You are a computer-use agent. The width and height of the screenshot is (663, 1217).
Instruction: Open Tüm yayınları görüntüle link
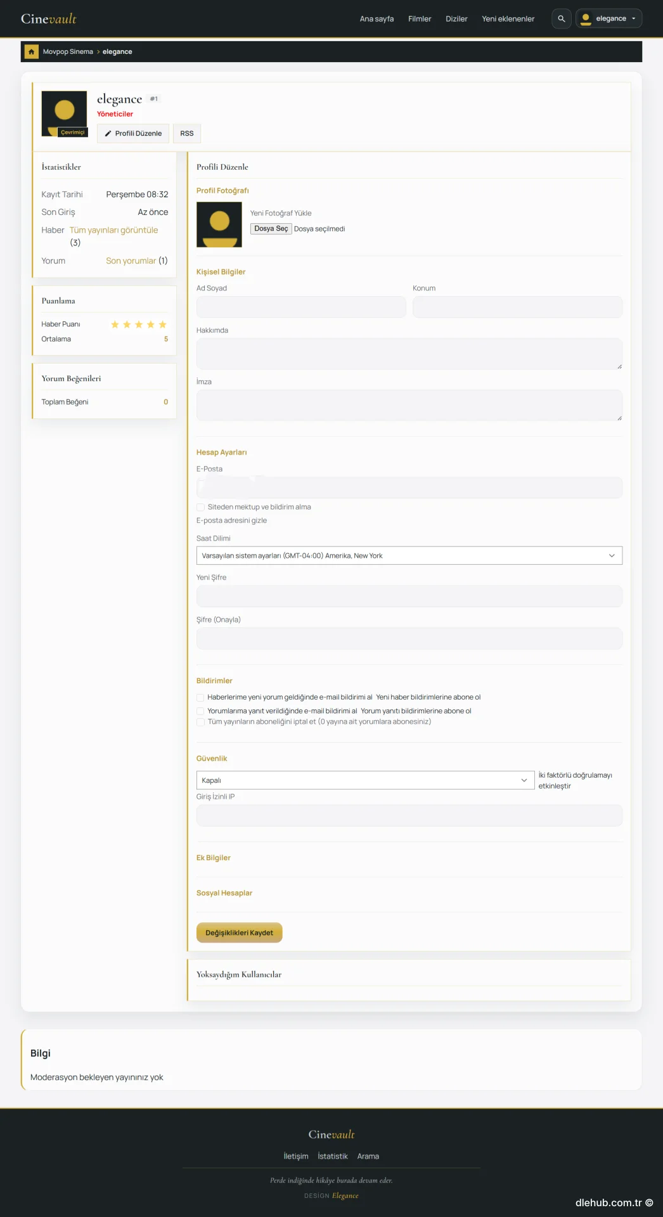click(x=114, y=230)
